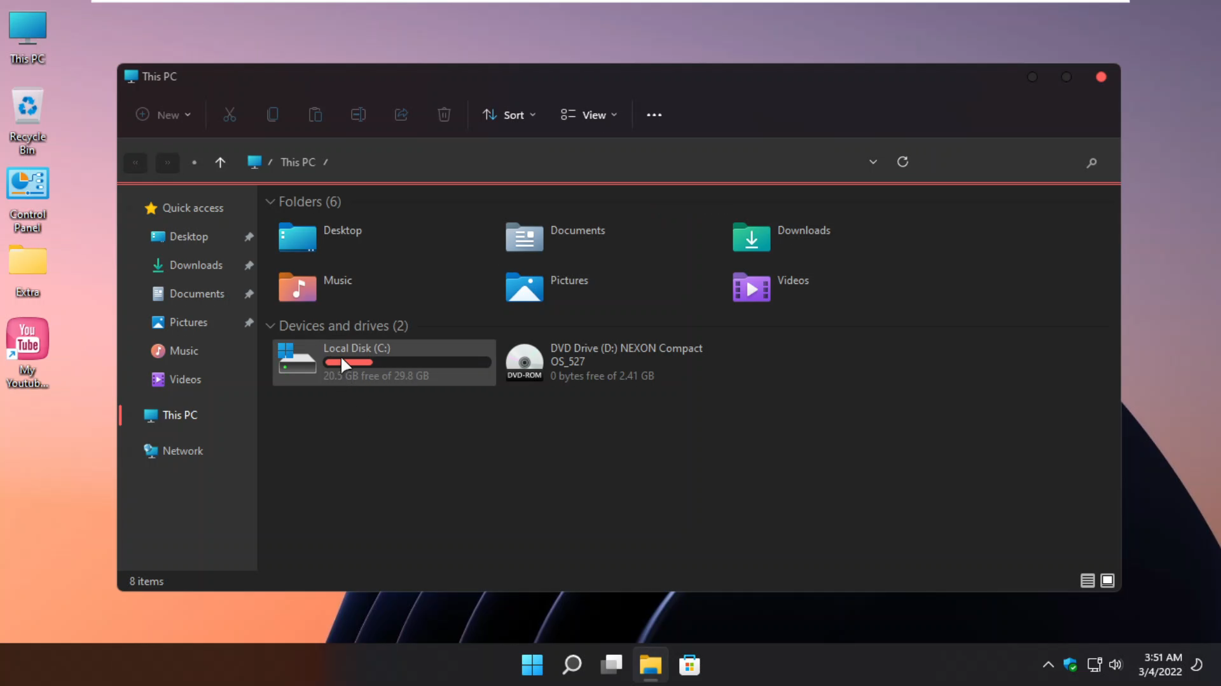Open Task View from the taskbar
The width and height of the screenshot is (1221, 686).
611,665
